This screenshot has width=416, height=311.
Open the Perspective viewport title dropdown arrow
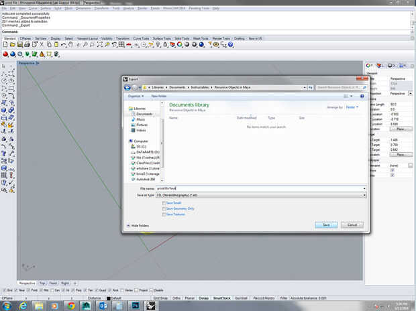pos(38,63)
